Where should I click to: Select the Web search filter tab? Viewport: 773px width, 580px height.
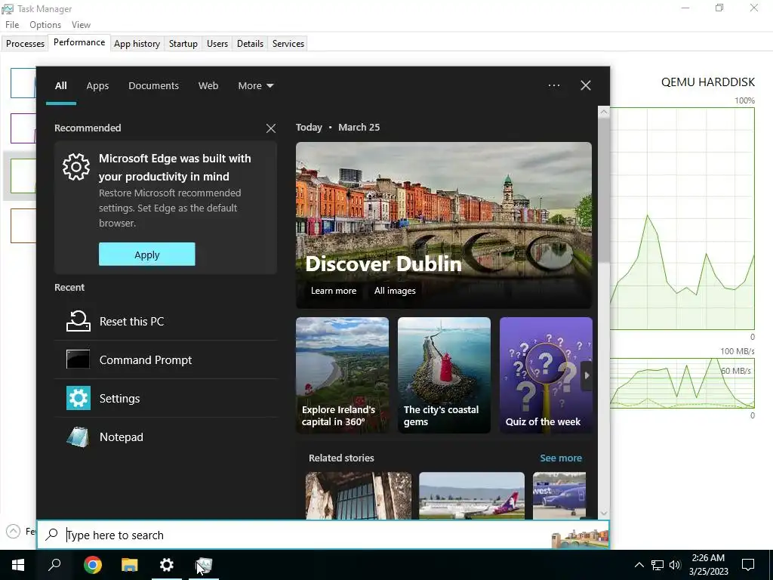tap(208, 86)
